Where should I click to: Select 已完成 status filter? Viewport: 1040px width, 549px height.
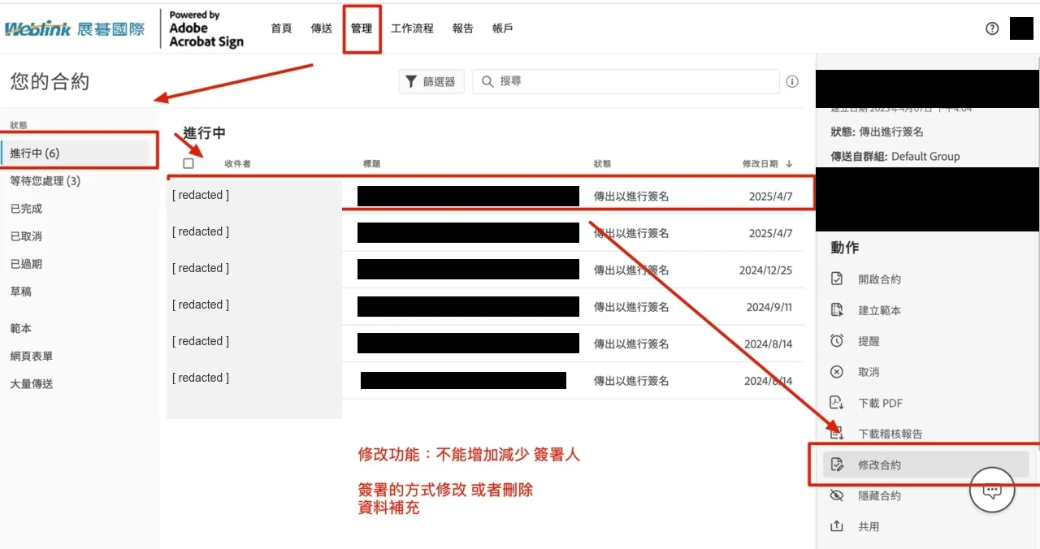pos(26,209)
